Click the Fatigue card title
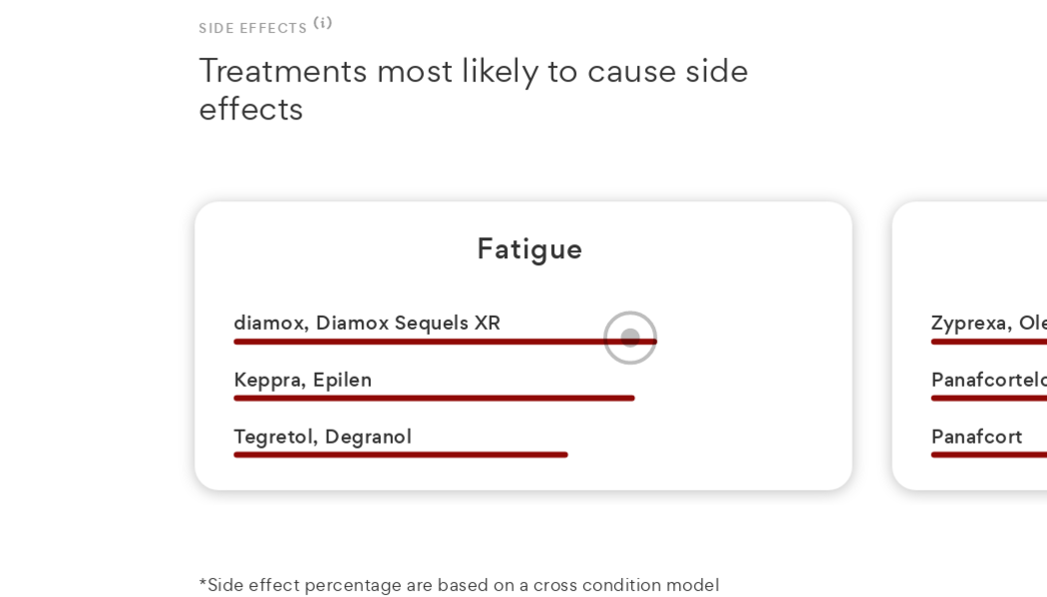 [528, 249]
